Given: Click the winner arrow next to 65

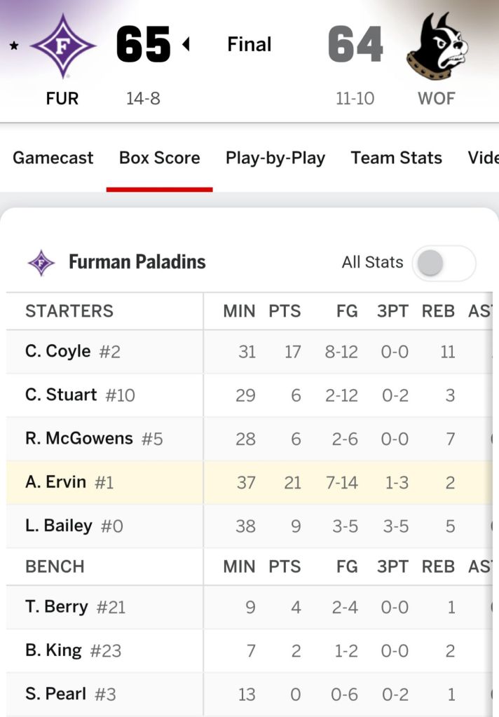Looking at the screenshot, I should pos(186,45).
